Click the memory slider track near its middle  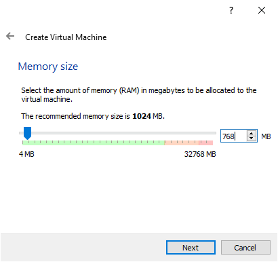(117, 133)
